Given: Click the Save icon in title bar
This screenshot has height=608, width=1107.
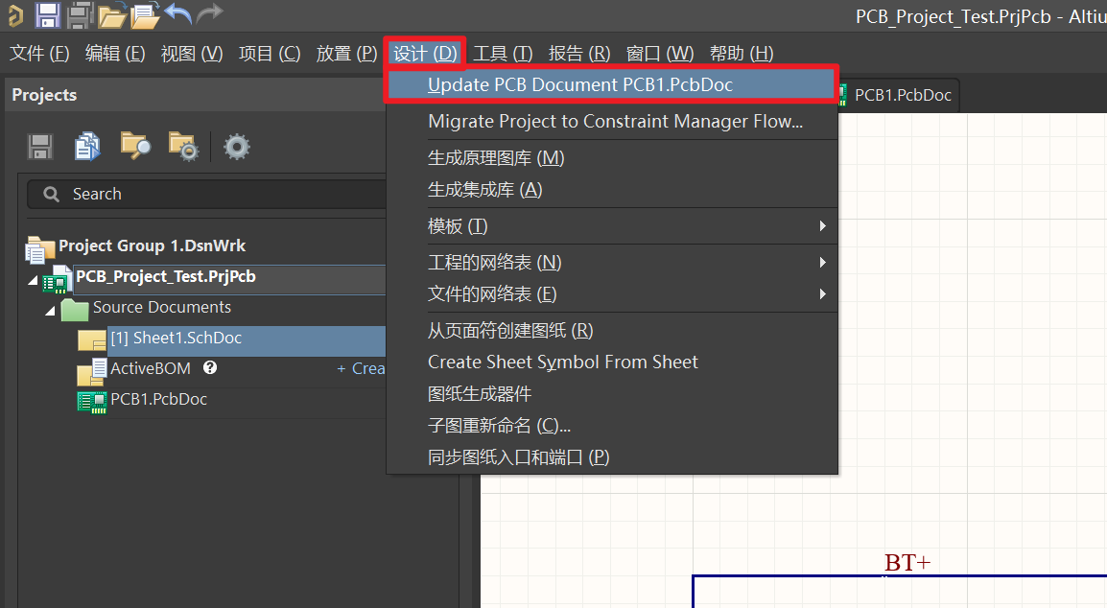Looking at the screenshot, I should [47, 14].
